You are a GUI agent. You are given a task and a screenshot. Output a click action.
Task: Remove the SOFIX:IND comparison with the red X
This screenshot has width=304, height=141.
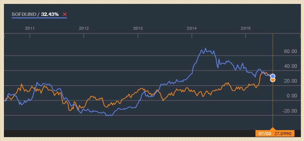tap(65, 14)
